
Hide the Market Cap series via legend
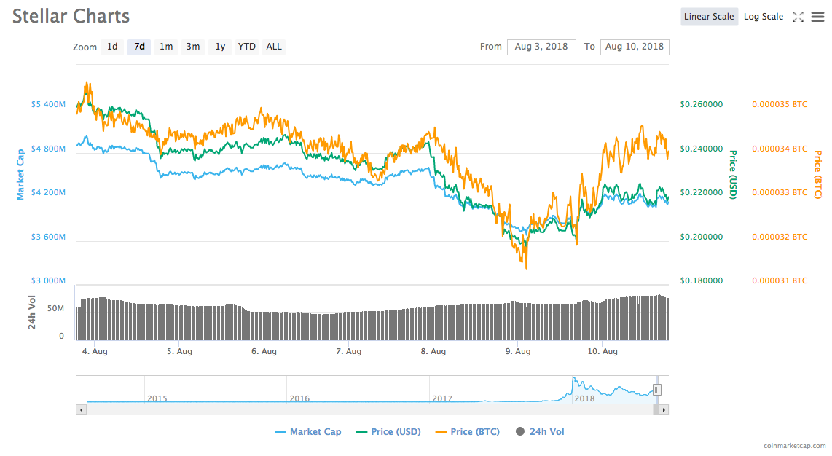click(x=308, y=431)
